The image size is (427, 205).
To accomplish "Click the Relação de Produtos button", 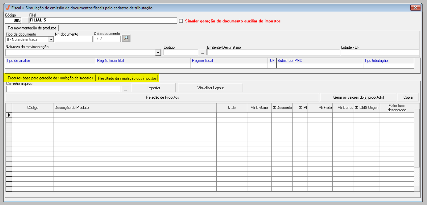I will pyautogui.click(x=162, y=97).
